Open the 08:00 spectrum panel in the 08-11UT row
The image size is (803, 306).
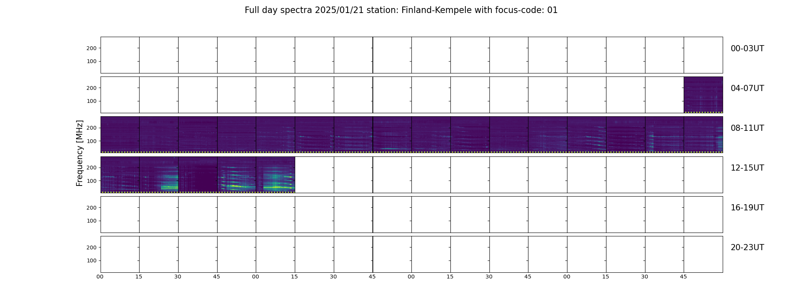pos(120,135)
